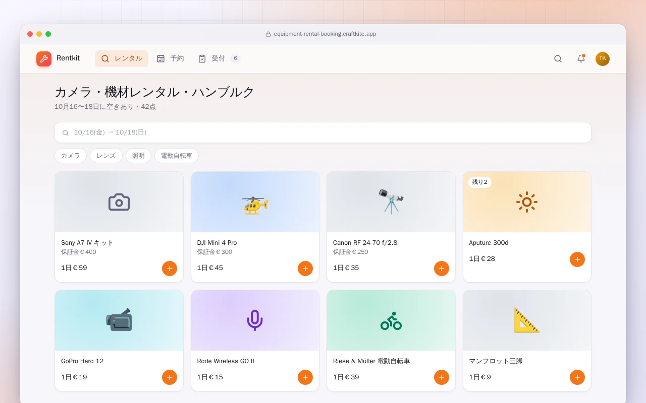The height and width of the screenshot is (403, 646).
Task: Click the 残り2 badge on Aputure card
Action: point(480,182)
